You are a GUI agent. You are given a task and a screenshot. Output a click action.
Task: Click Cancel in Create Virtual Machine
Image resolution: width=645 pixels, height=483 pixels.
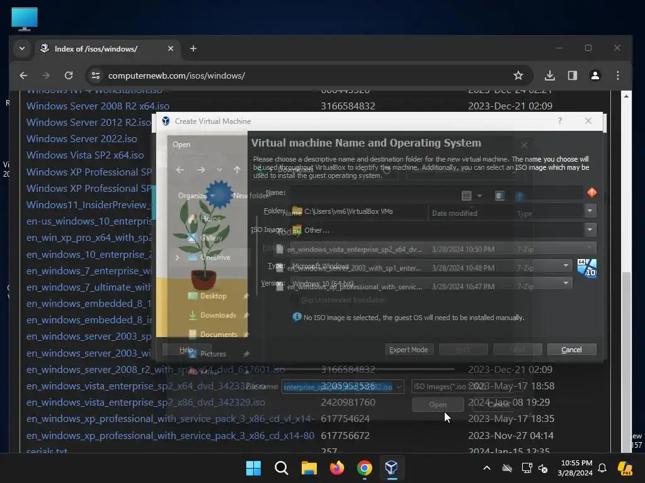click(x=571, y=350)
